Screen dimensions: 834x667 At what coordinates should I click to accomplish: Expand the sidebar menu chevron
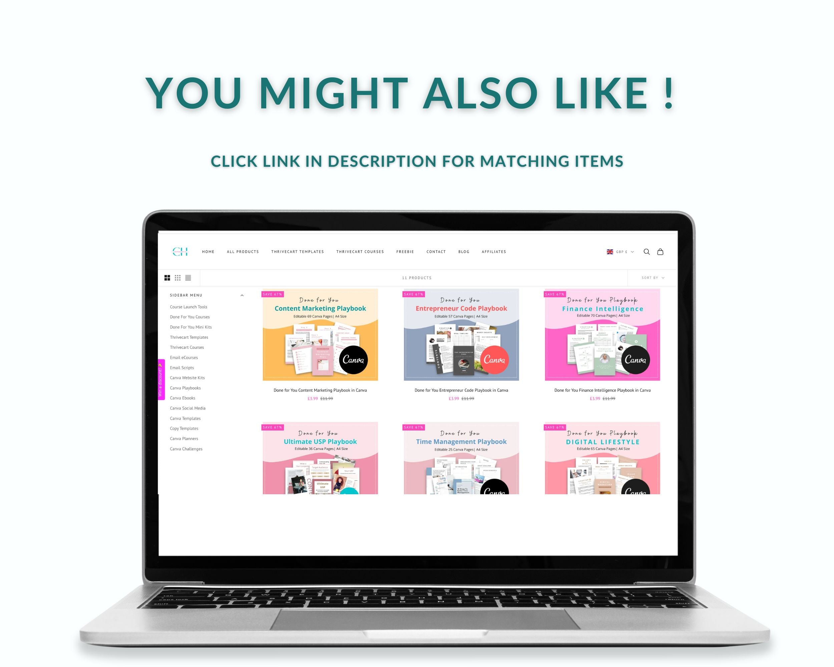point(243,295)
